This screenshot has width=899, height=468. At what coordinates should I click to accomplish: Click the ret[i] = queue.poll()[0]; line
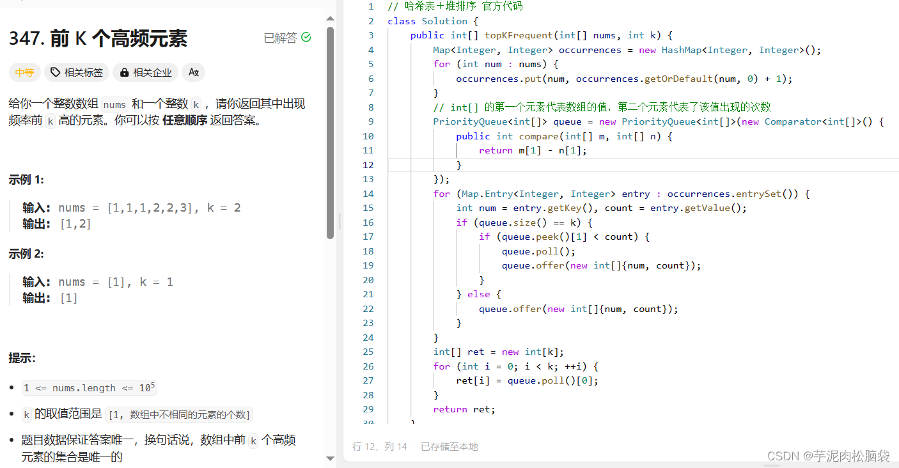(x=527, y=380)
